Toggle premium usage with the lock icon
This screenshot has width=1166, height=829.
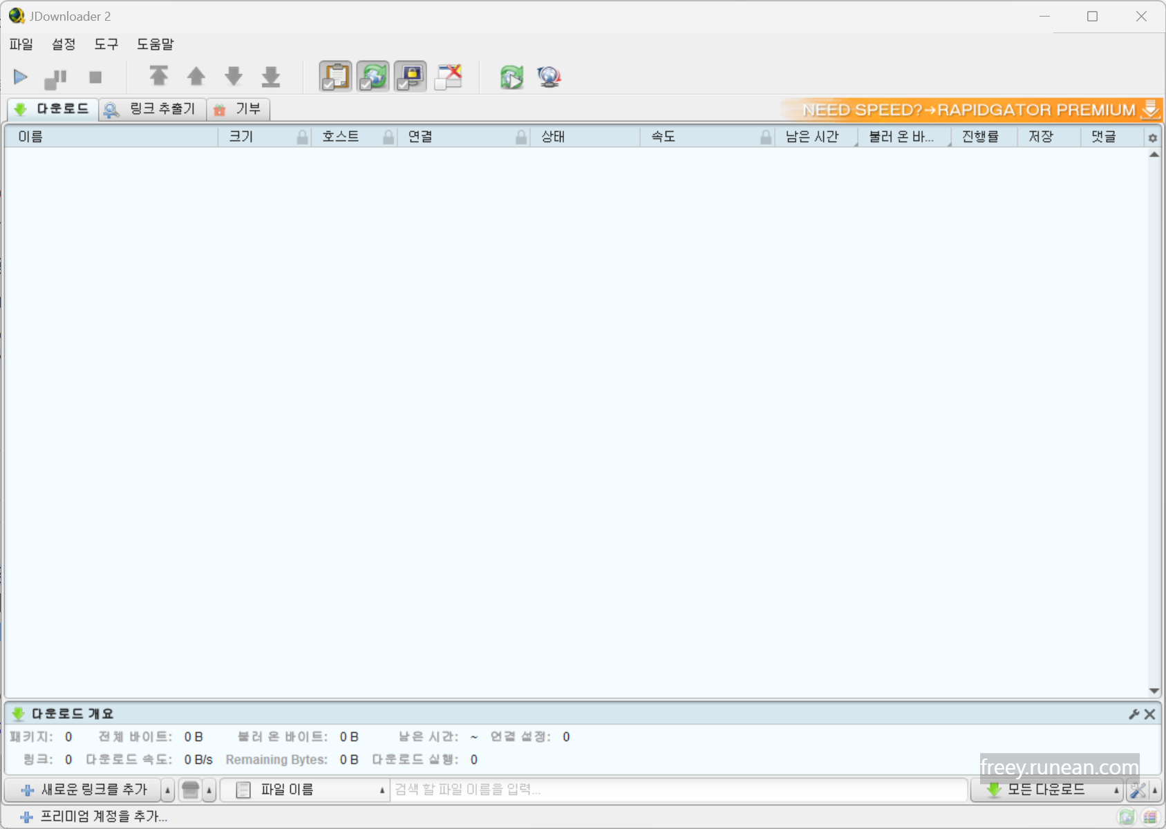pos(410,77)
